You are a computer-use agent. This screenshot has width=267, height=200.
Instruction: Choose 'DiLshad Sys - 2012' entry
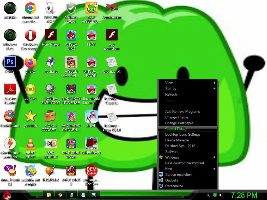[188, 146]
